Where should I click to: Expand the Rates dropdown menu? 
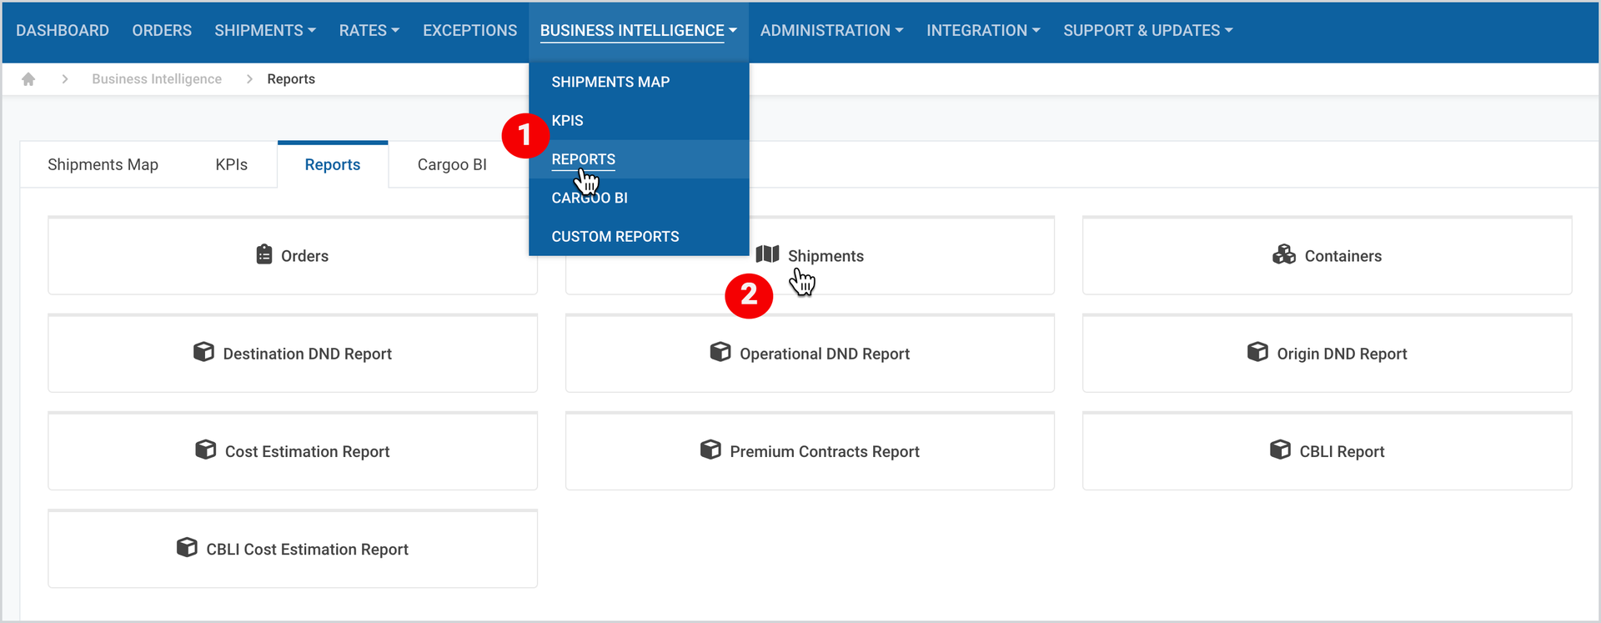tap(369, 31)
